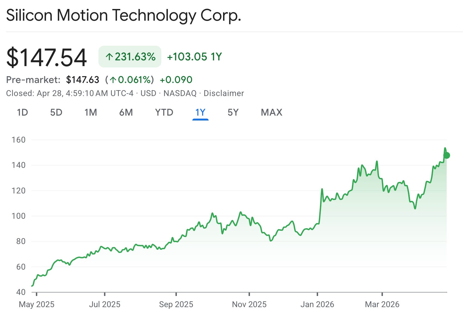Click the Jan 2026 axis tick label
Image resolution: width=463 pixels, height=321 pixels.
pyautogui.click(x=317, y=304)
